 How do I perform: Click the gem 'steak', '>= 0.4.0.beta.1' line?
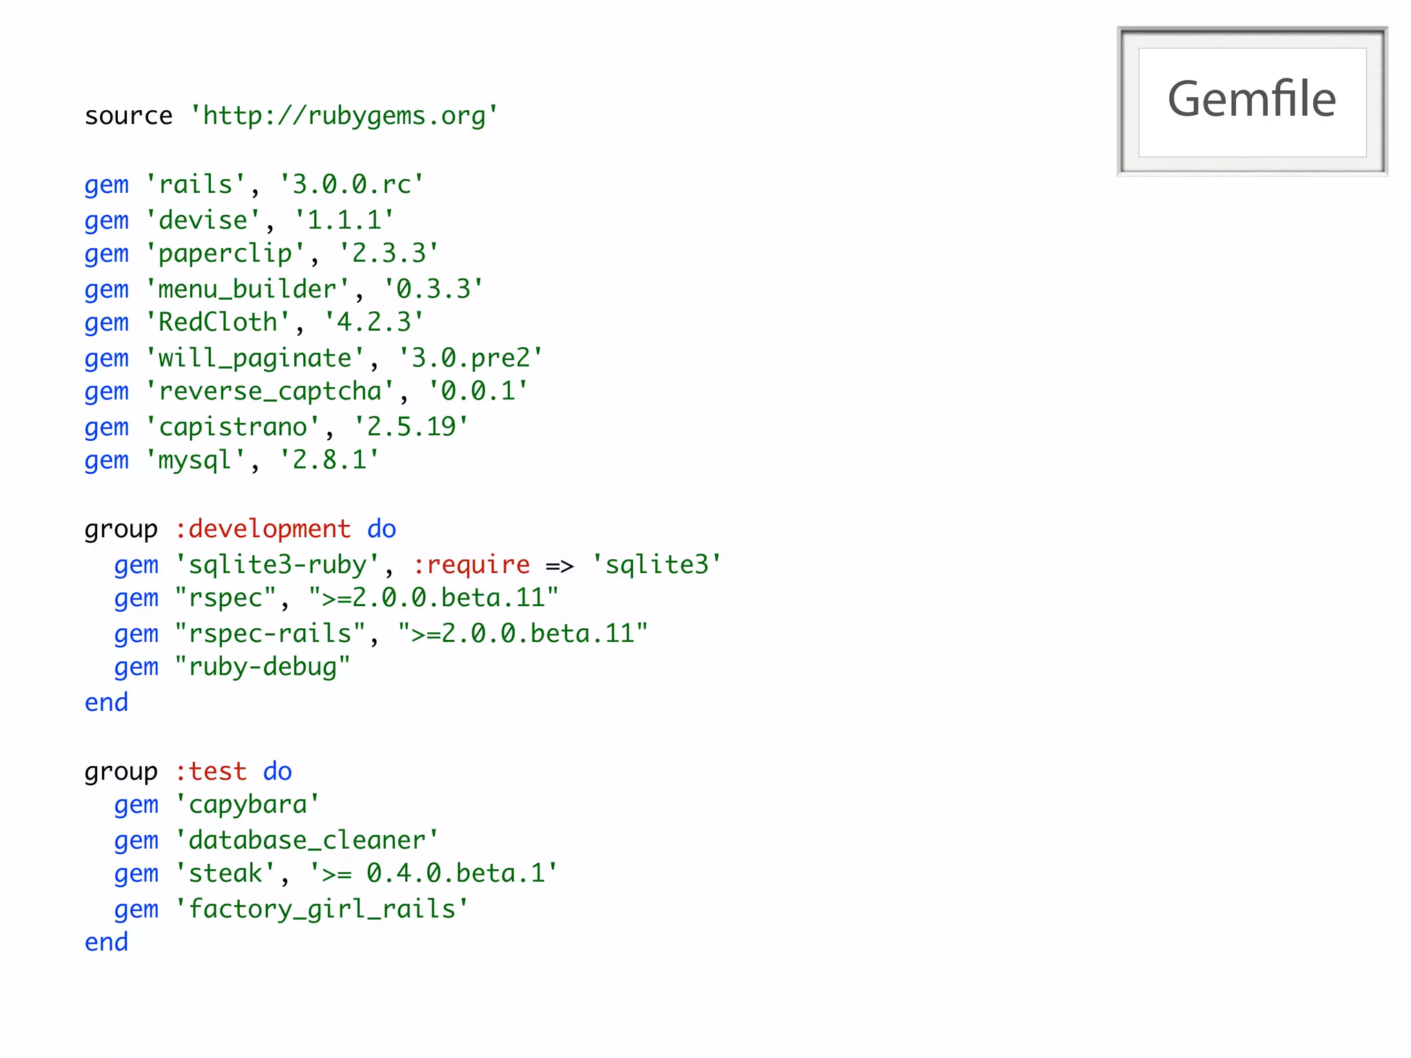point(336,873)
